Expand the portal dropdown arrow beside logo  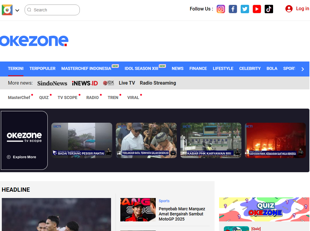coord(17,10)
